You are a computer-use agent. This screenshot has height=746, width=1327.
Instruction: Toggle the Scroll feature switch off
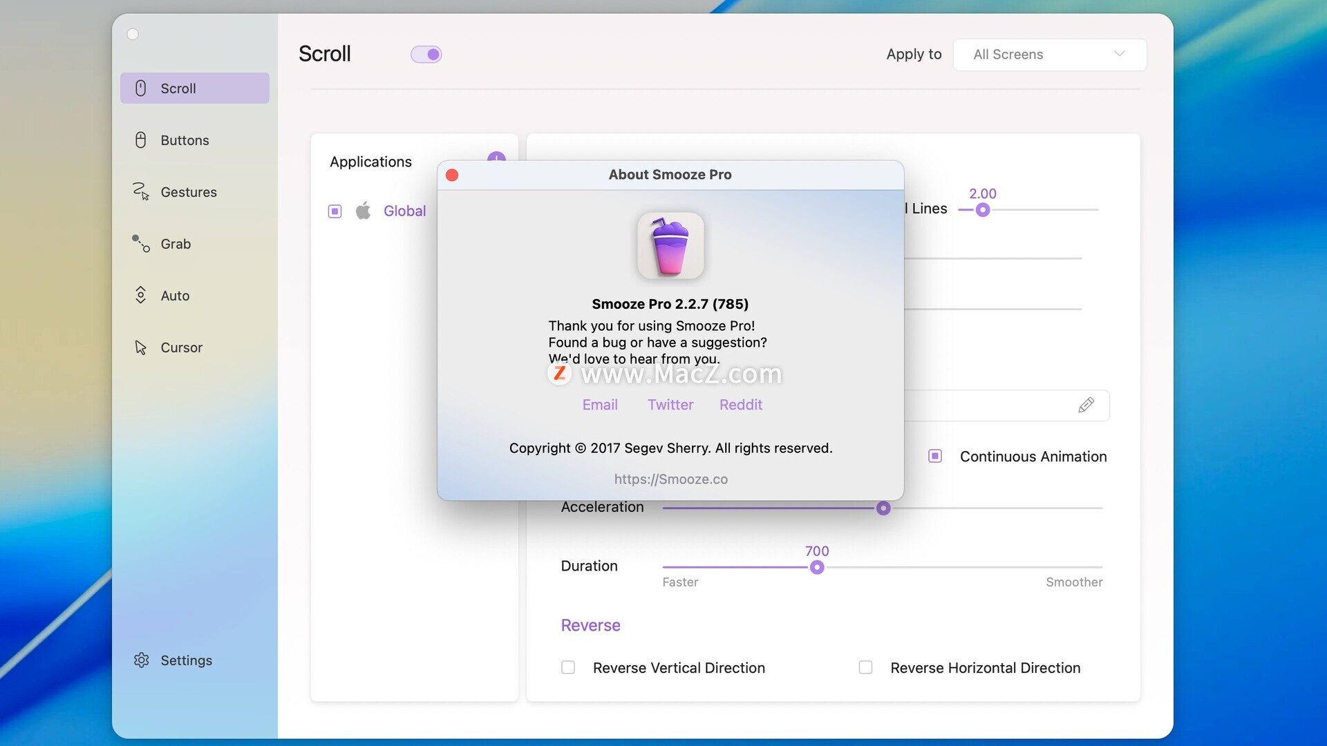click(x=426, y=54)
